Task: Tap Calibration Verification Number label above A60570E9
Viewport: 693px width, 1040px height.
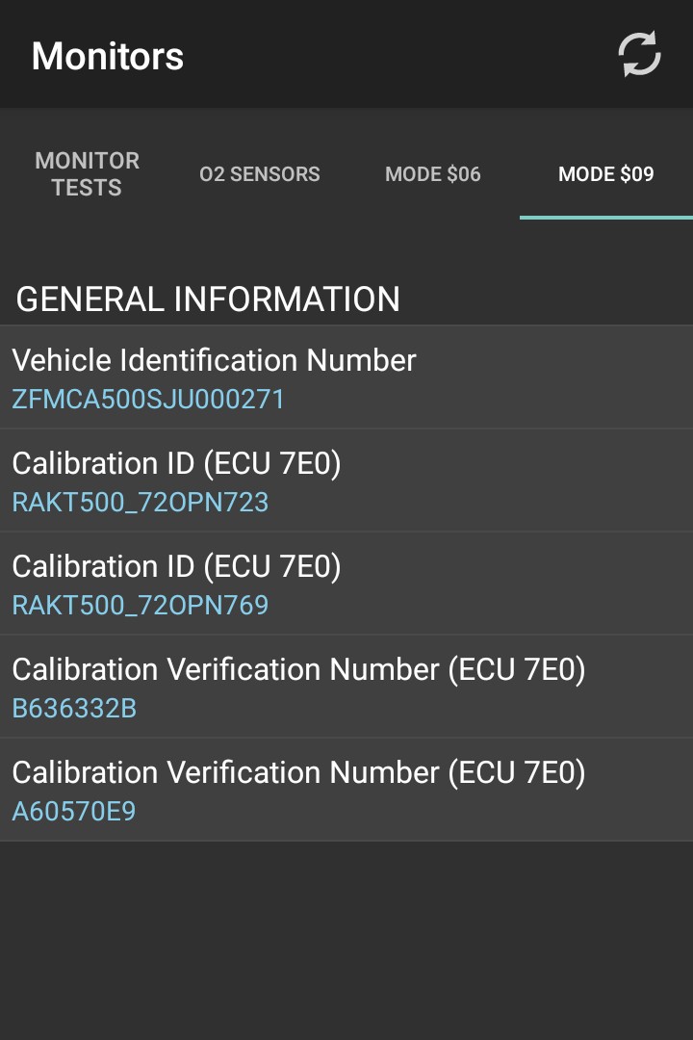Action: (298, 772)
